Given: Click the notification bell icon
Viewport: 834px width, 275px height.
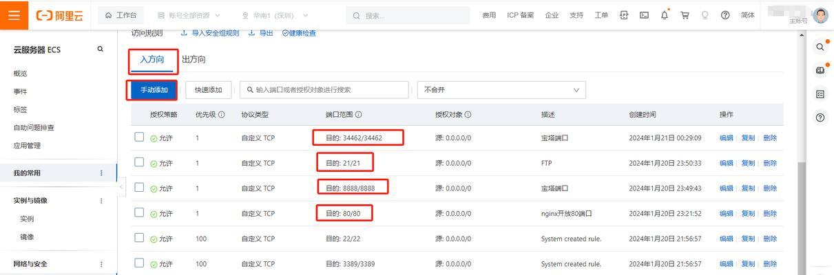Looking at the screenshot, I should [x=665, y=15].
